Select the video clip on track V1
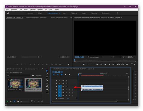This screenshot has width=143, height=111. [x=92, y=86]
